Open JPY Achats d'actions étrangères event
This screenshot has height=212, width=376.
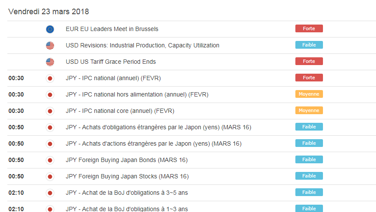(154, 143)
